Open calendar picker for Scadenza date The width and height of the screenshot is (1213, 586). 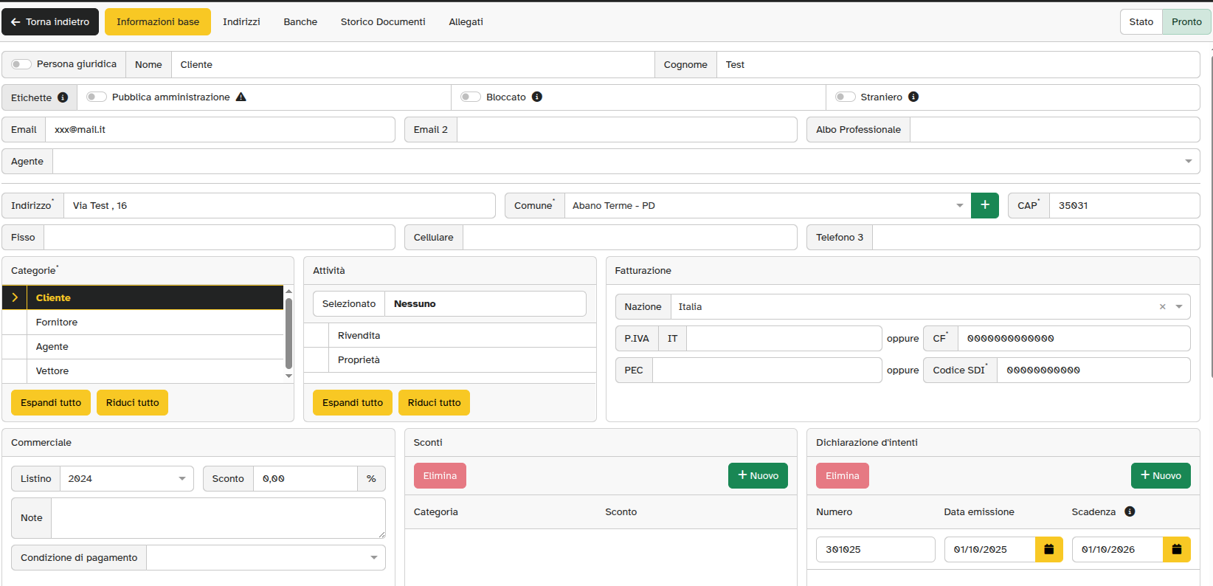1176,549
